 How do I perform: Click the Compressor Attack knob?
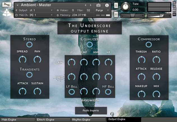pos(141,77)
